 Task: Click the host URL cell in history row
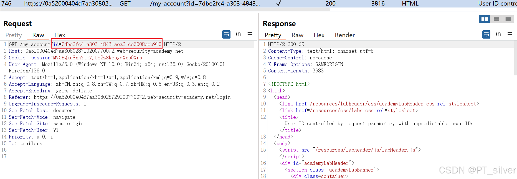(x=69, y=4)
